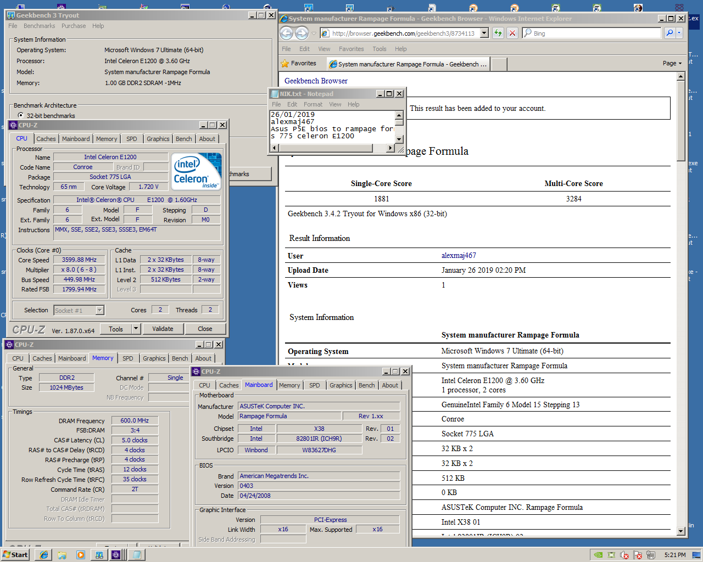Open the alexmaj467 user link

pyautogui.click(x=459, y=255)
